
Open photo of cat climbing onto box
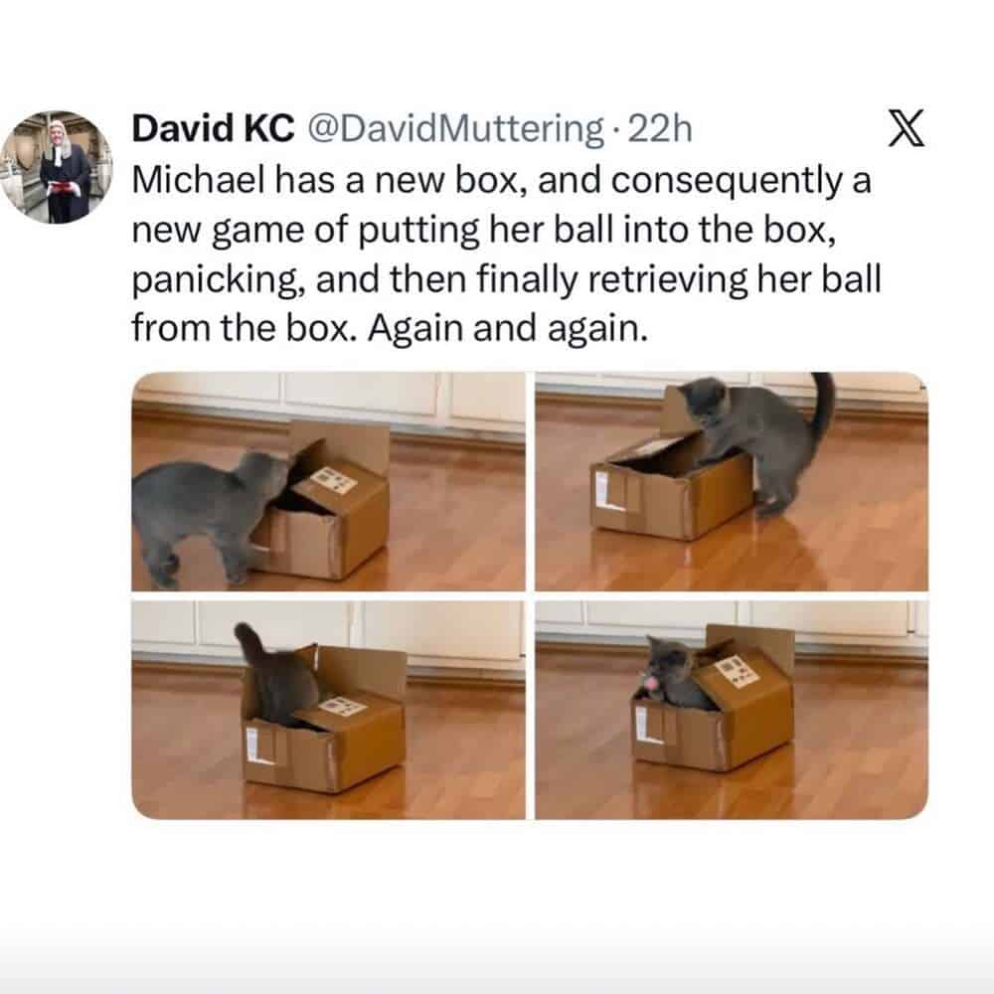[732, 482]
